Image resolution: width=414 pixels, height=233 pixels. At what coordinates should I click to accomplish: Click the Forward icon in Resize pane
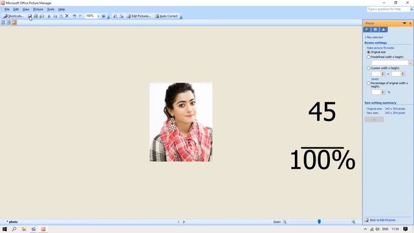375,30
